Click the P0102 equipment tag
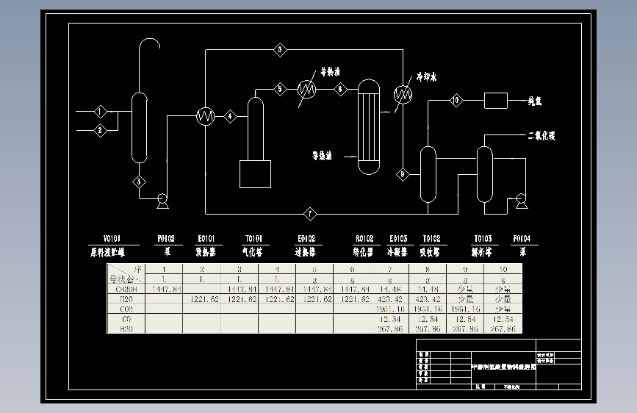 click(166, 239)
